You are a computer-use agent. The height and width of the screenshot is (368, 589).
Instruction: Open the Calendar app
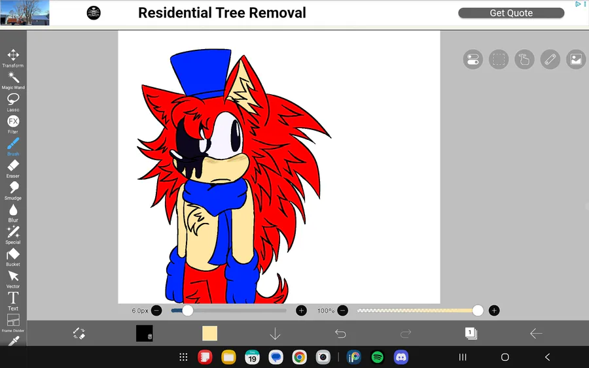[252, 357]
